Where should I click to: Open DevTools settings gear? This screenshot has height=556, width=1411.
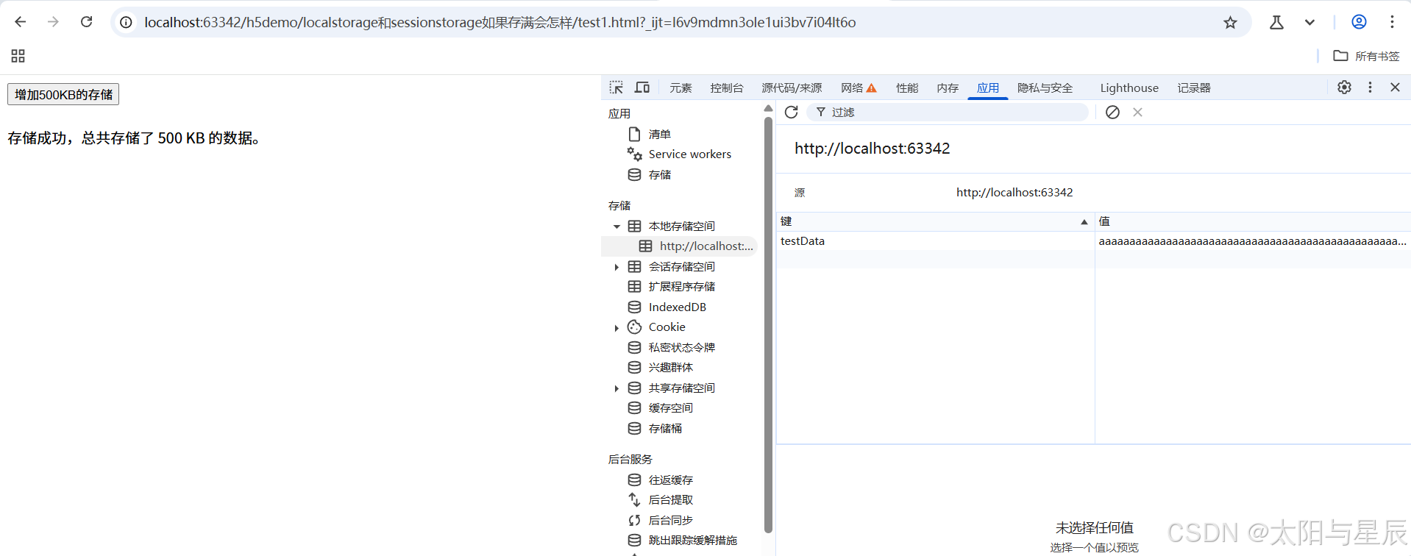[1344, 88]
